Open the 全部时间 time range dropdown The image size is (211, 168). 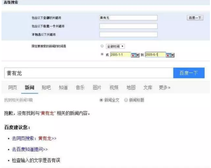(x=115, y=47)
